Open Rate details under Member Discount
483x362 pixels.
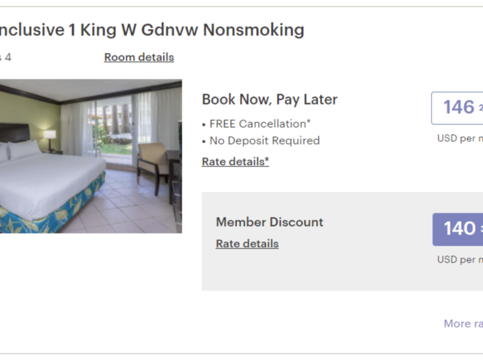(247, 244)
